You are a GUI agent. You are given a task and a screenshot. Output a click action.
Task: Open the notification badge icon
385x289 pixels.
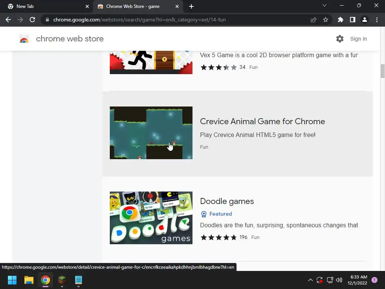coord(374,280)
